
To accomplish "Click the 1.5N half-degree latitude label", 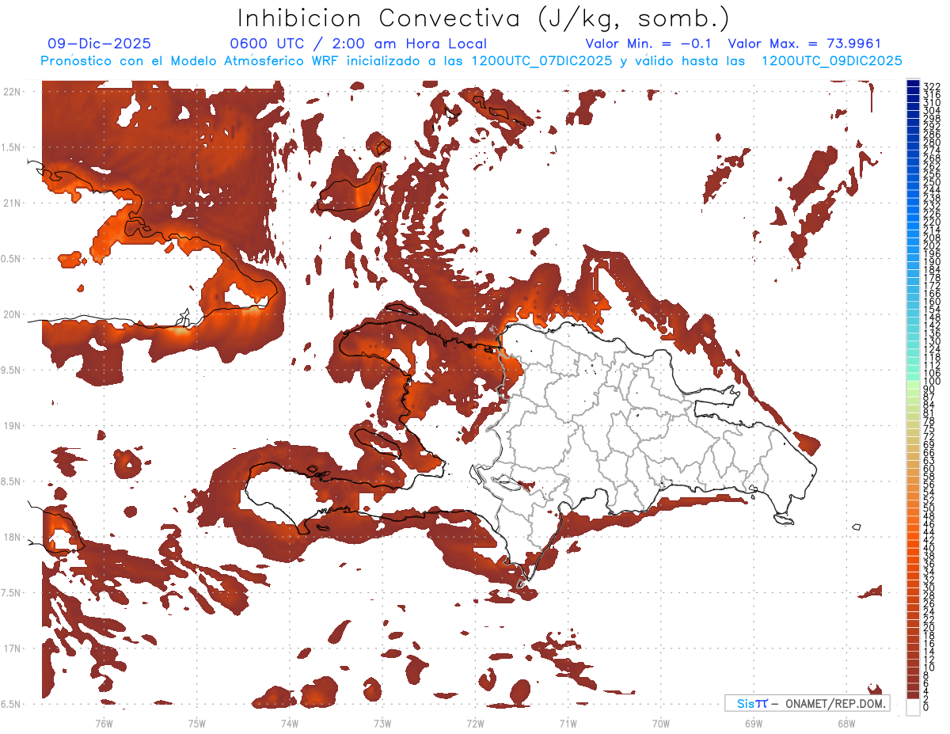I will pos(11,147).
